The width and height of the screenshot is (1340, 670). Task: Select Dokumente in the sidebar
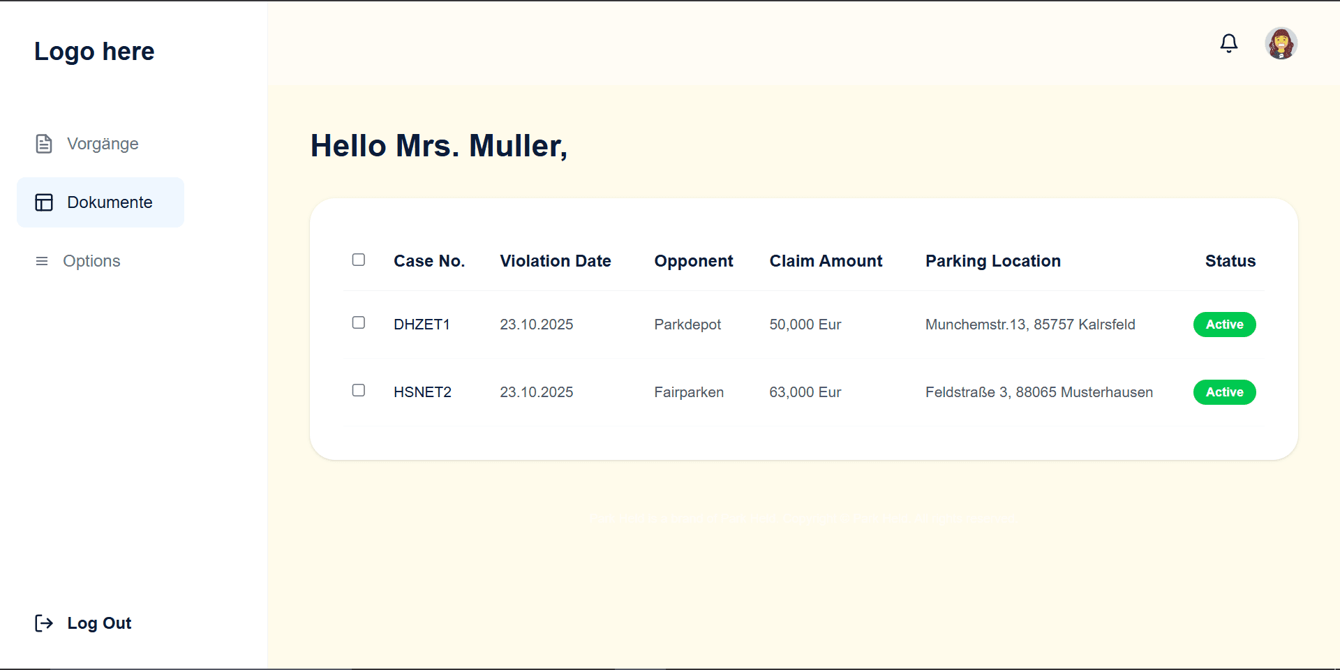tap(110, 202)
